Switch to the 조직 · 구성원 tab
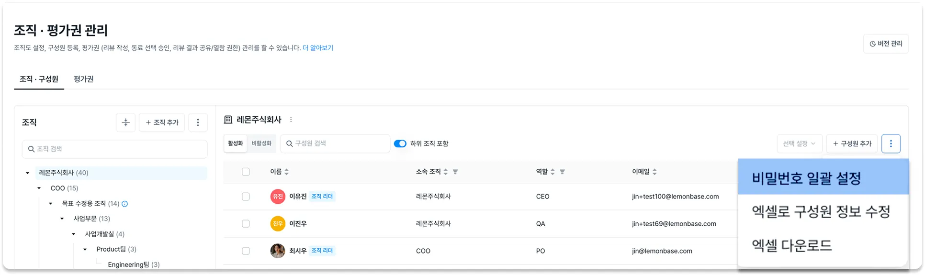This screenshot has height=275, width=925. [39, 79]
